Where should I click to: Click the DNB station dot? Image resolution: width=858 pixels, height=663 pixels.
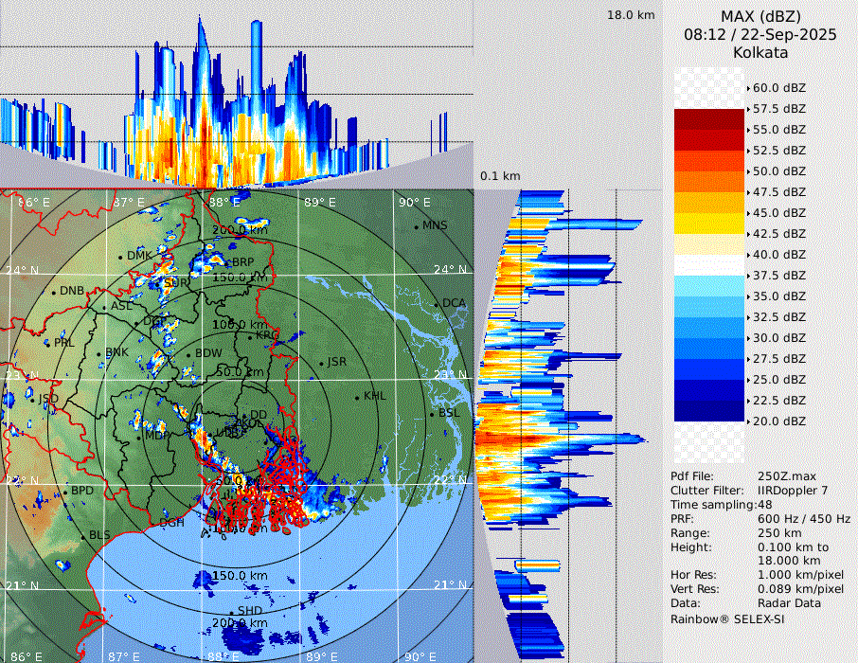(x=54, y=291)
